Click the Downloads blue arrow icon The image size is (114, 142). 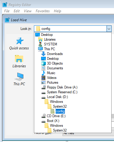pyautogui.click(x=43, y=54)
